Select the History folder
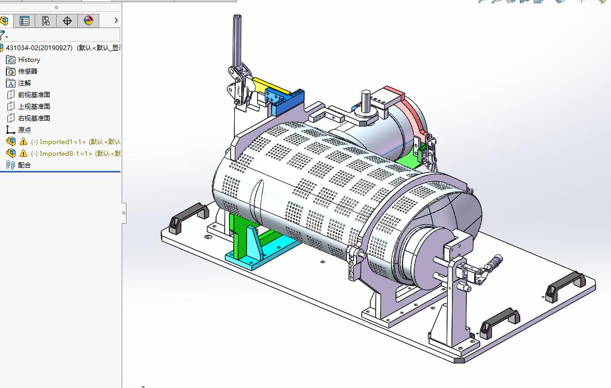This screenshot has height=388, width=611. click(x=29, y=60)
